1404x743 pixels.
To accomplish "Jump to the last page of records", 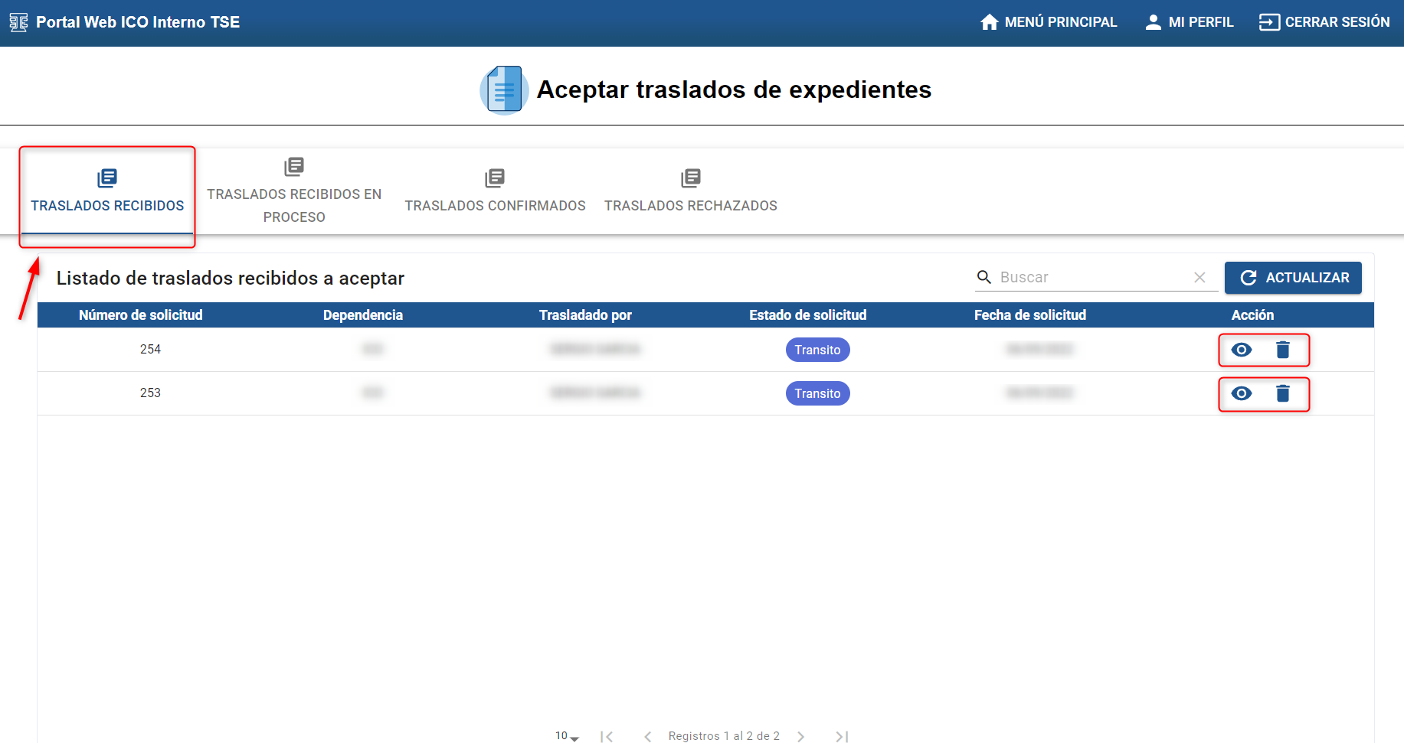I will click(x=842, y=736).
